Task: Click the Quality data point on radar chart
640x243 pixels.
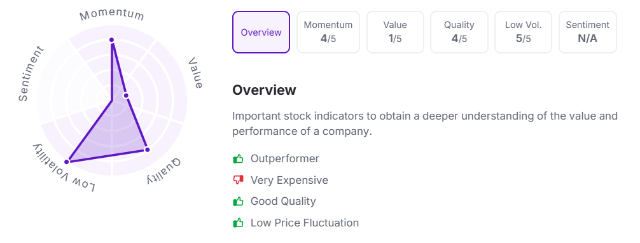Action: point(148,149)
